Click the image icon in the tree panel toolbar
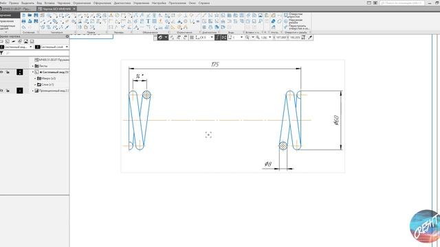This screenshot has height=247, width=440. click(x=26, y=41)
